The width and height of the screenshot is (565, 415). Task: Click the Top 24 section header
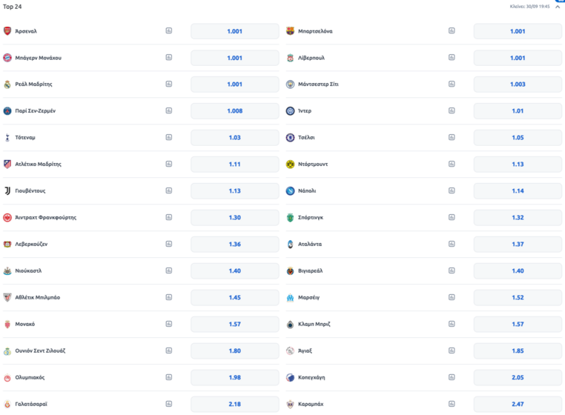click(x=13, y=7)
